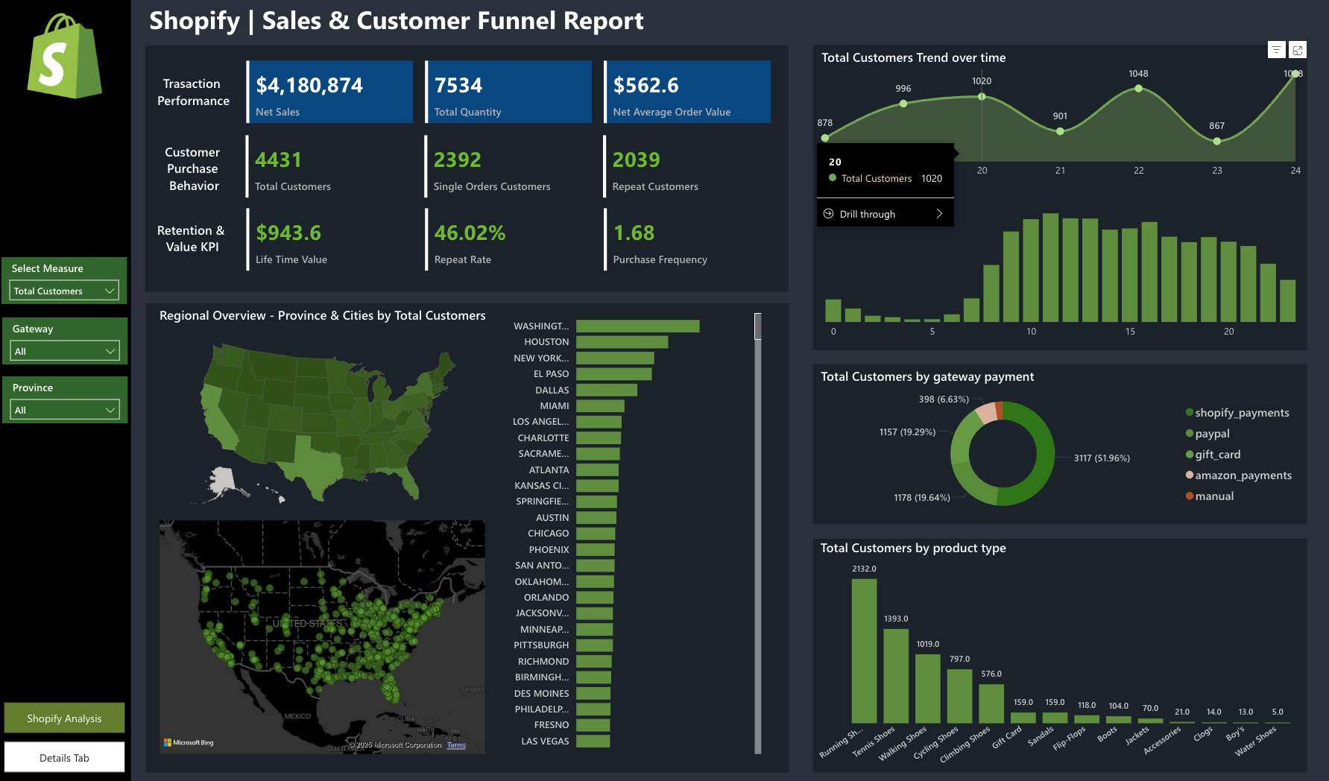Screen dimensions: 1329x781
Task: Select manual legend item
Action: point(1210,496)
